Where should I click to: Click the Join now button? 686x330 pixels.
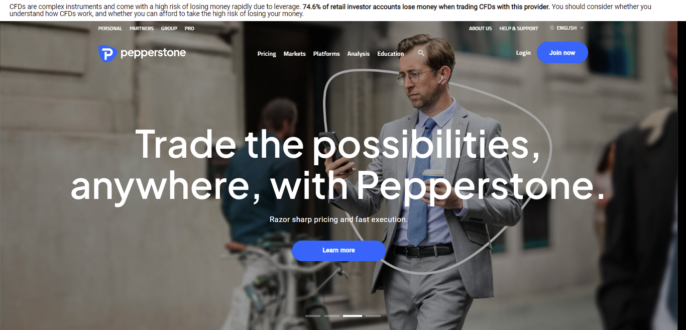562,53
